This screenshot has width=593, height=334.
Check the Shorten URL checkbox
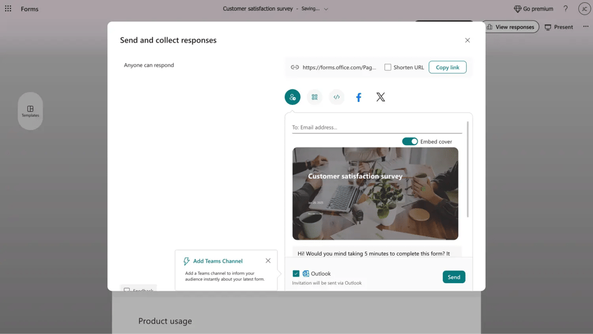pyautogui.click(x=388, y=68)
